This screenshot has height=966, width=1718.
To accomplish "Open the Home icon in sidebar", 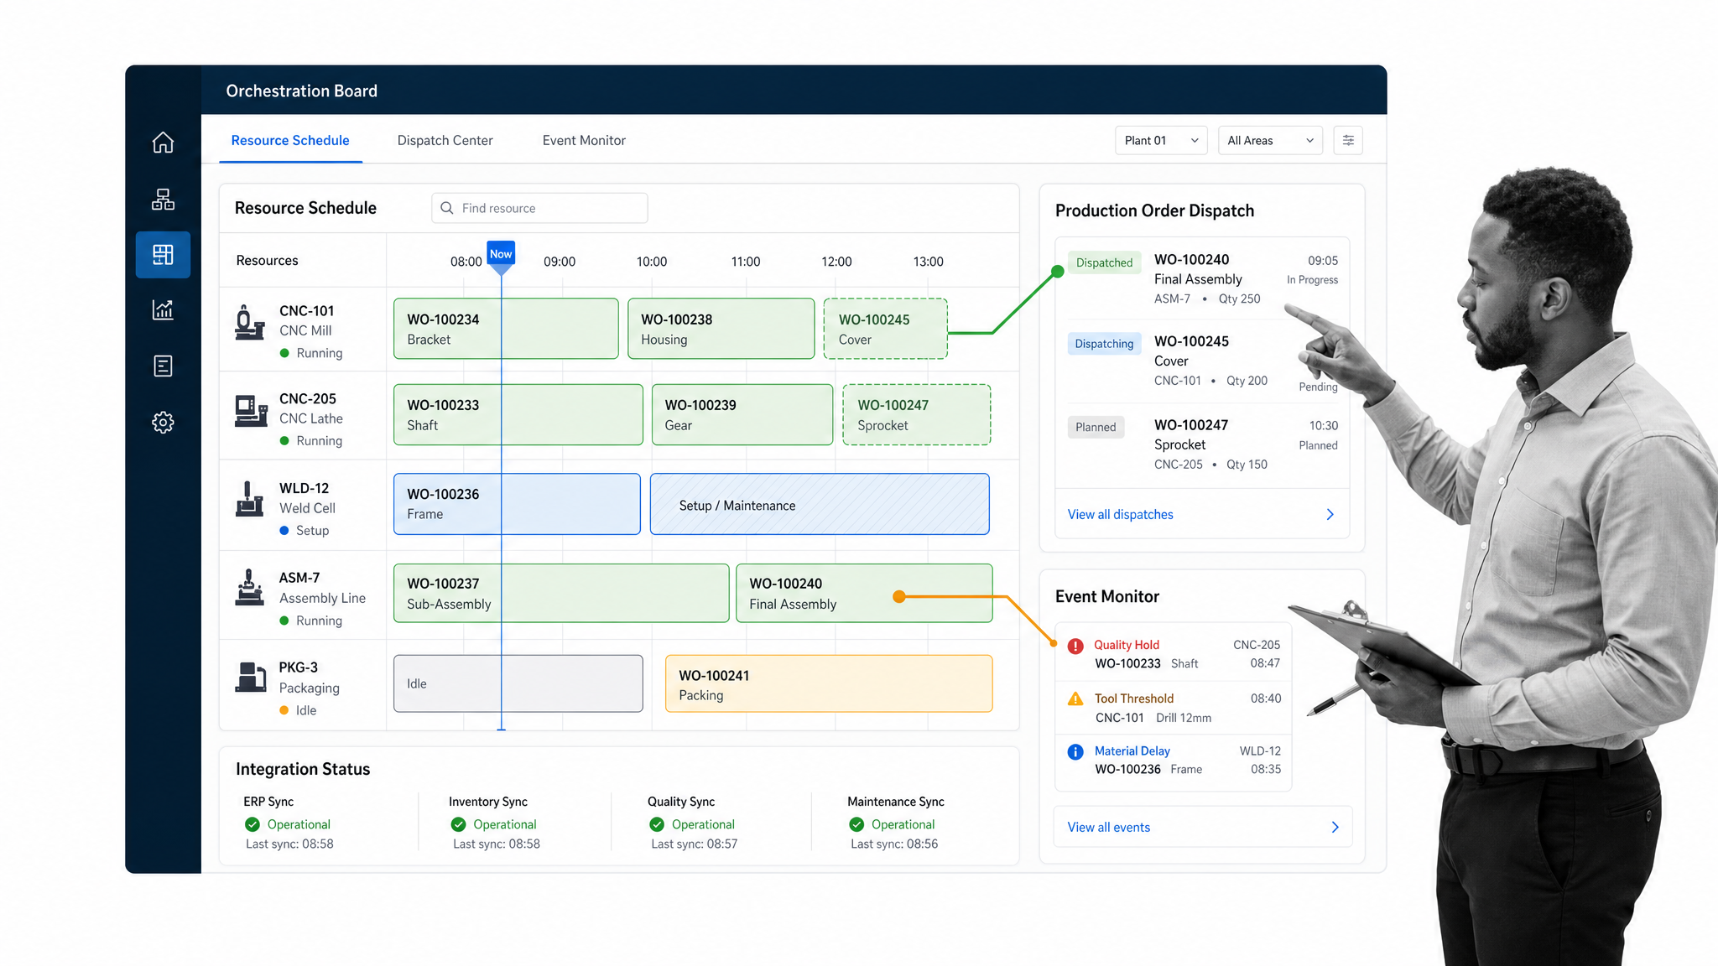I will [163, 143].
